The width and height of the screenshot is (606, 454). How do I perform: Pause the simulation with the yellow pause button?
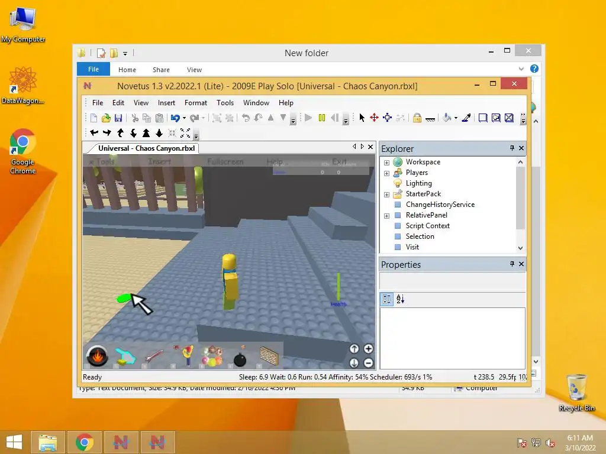click(x=321, y=118)
